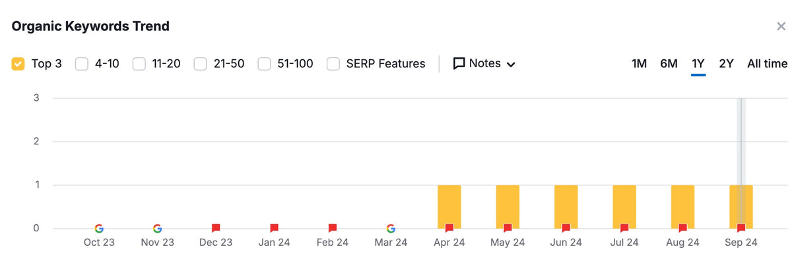Uncheck the Top 3 checkbox
Screen dimensions: 792x263
[x=18, y=64]
